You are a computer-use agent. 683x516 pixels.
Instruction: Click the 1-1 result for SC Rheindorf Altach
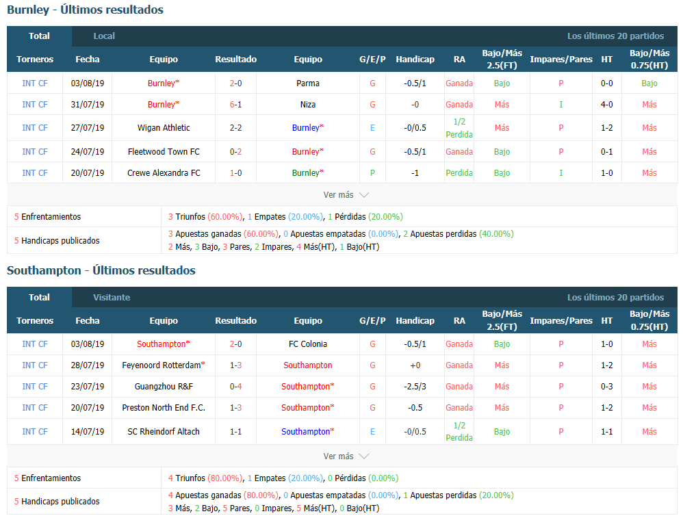point(235,432)
